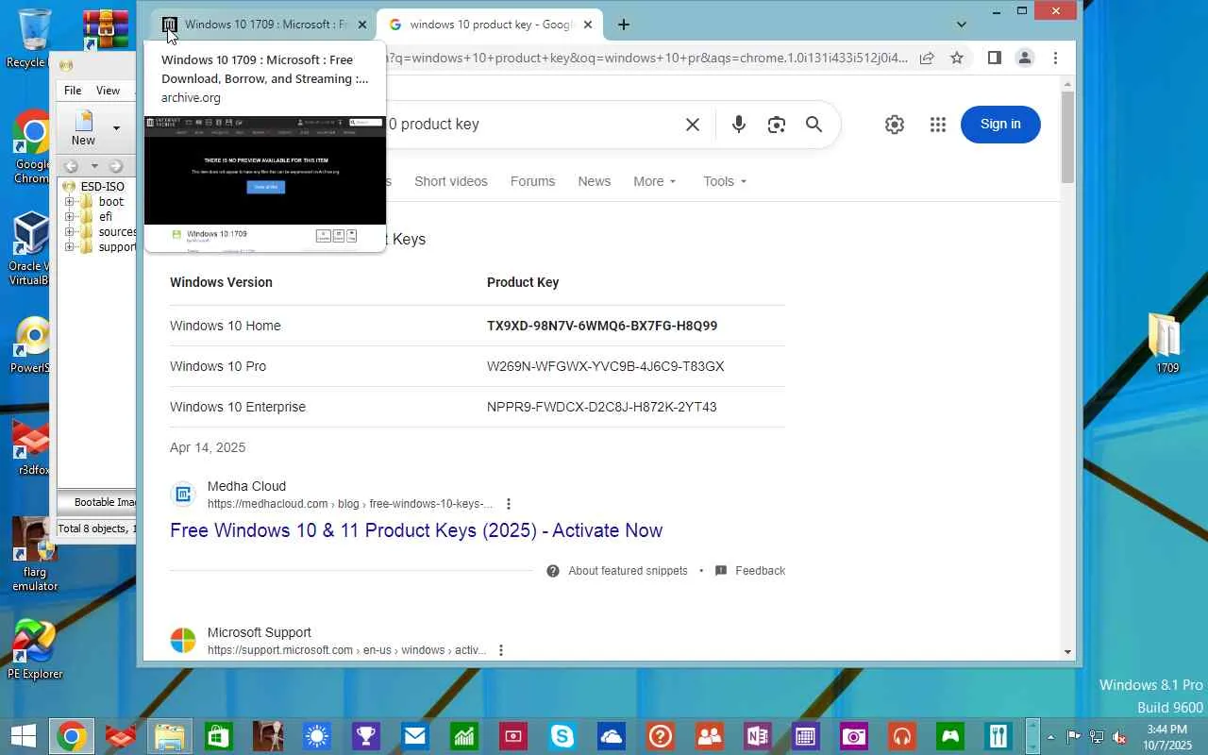Viewport: 1208px width, 755px height.
Task: Click the Sign in button
Action: pyautogui.click(x=1000, y=124)
